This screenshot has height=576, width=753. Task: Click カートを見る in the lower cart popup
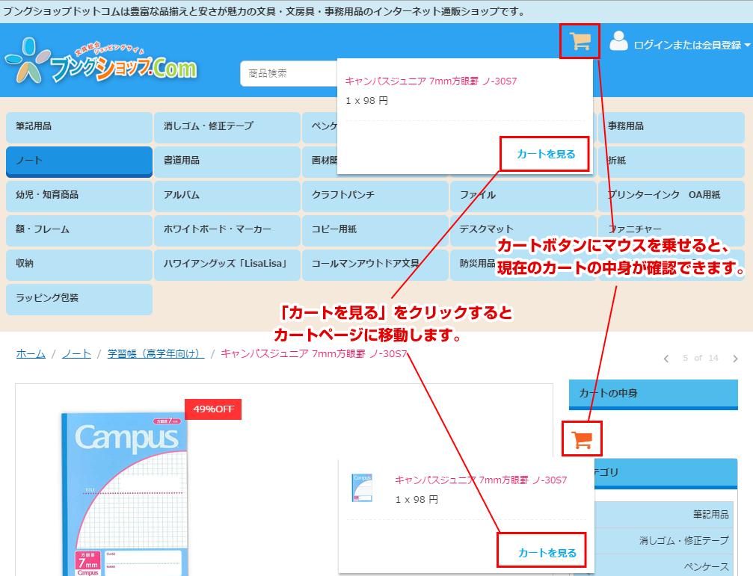tap(547, 553)
